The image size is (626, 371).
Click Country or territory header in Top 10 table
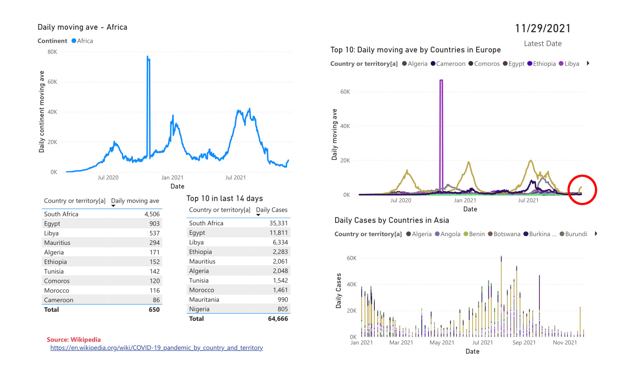pyautogui.click(x=219, y=210)
